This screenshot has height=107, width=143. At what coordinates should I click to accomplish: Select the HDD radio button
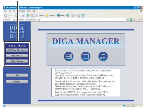coord(9,46)
